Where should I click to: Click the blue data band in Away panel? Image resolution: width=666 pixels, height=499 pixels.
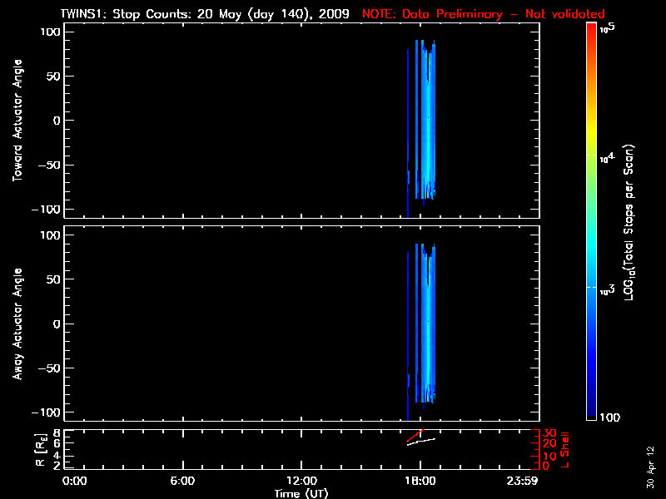[427, 324]
